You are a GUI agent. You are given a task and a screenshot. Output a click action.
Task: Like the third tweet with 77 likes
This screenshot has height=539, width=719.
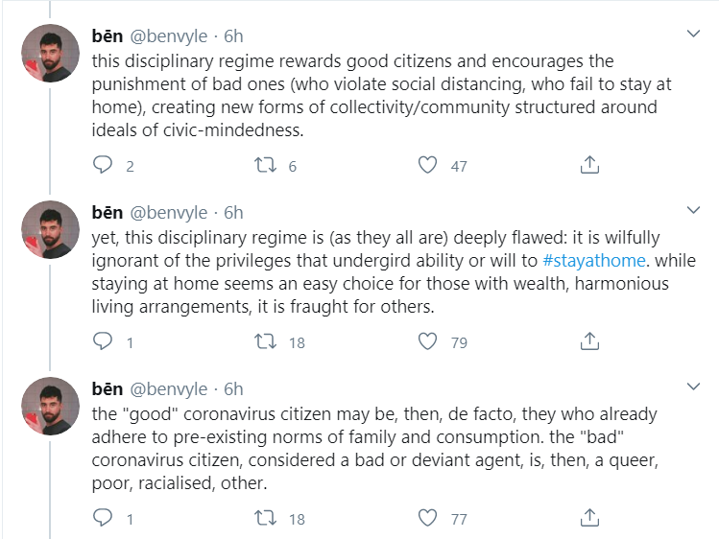coord(428,518)
